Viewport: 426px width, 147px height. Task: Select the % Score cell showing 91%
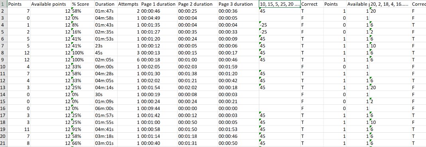pos(83,129)
